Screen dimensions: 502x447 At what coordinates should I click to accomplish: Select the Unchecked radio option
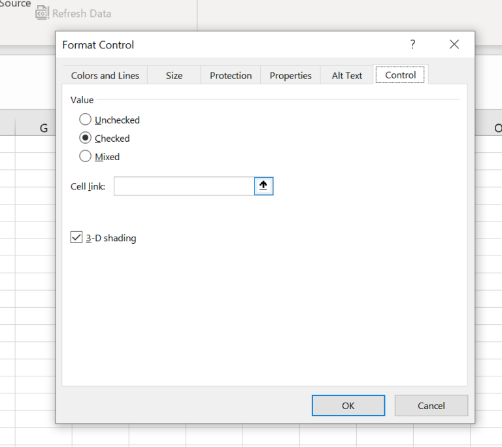tap(85, 120)
